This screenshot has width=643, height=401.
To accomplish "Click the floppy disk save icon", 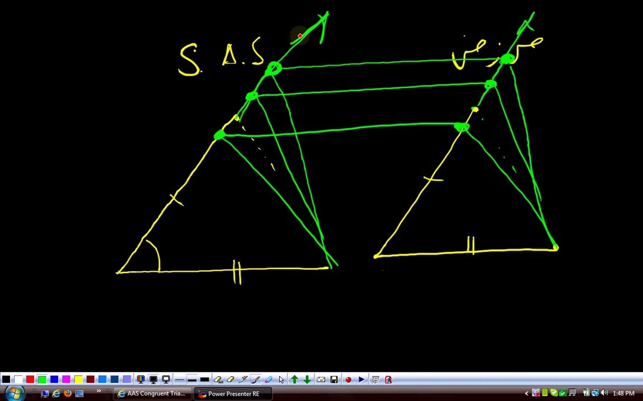I will 334,380.
